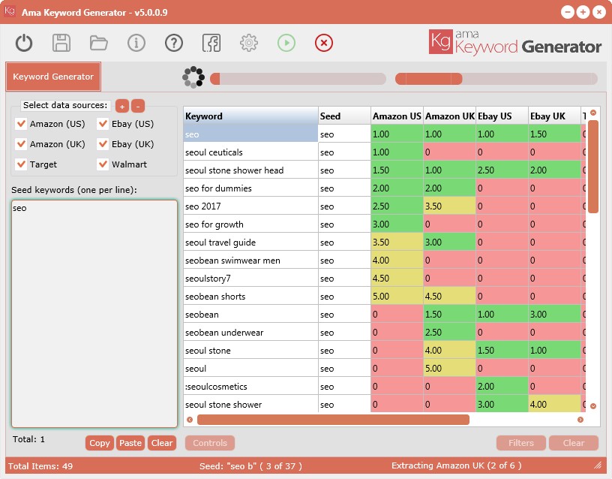Click the Clear button next to Filters

[574, 443]
